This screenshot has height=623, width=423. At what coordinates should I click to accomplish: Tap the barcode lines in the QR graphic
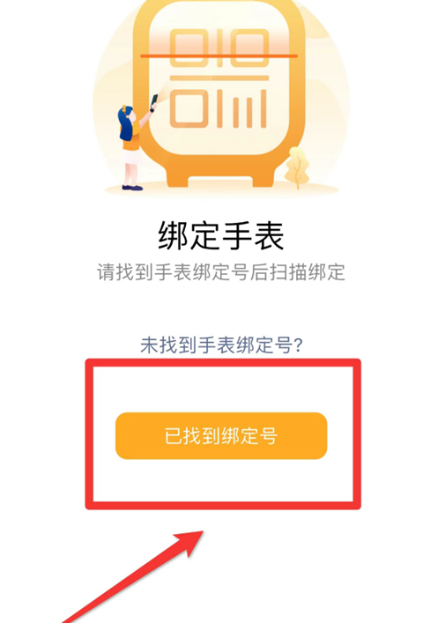241,109
